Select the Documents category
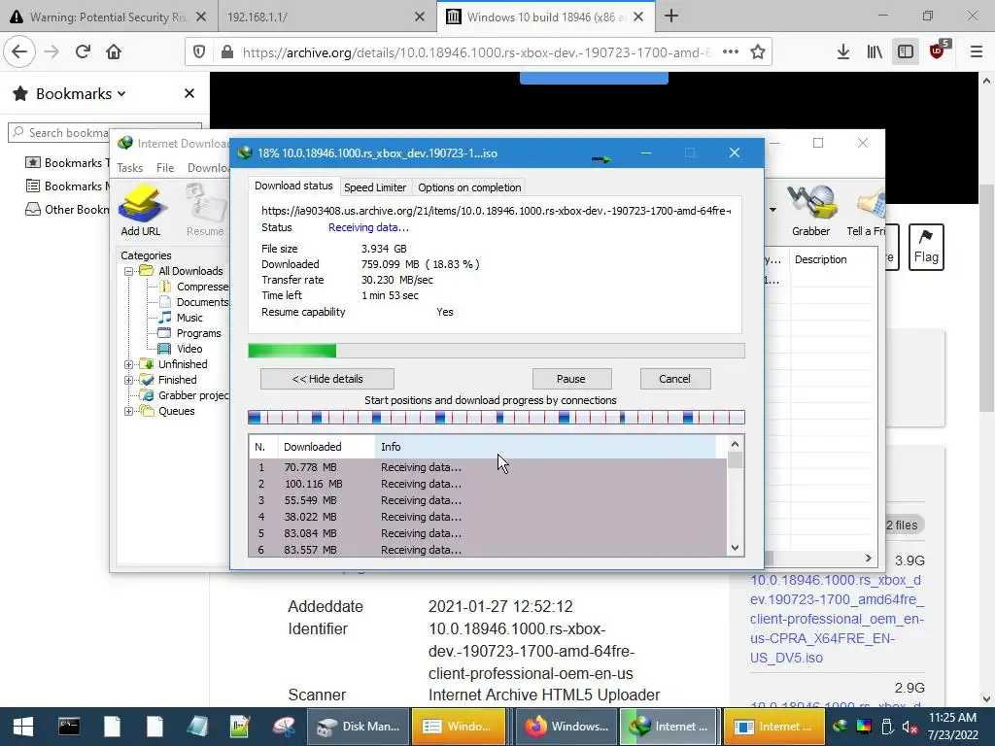This screenshot has width=995, height=746. 202,302
